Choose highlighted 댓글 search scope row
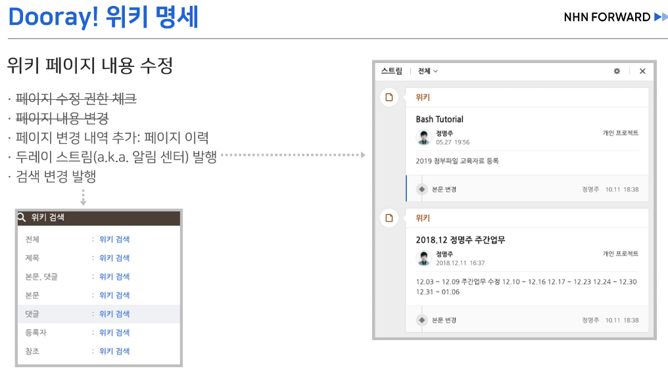 click(x=99, y=314)
